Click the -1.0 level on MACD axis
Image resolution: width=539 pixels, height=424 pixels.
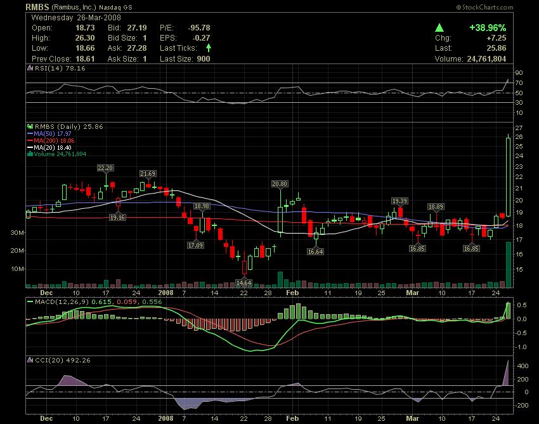[522, 347]
